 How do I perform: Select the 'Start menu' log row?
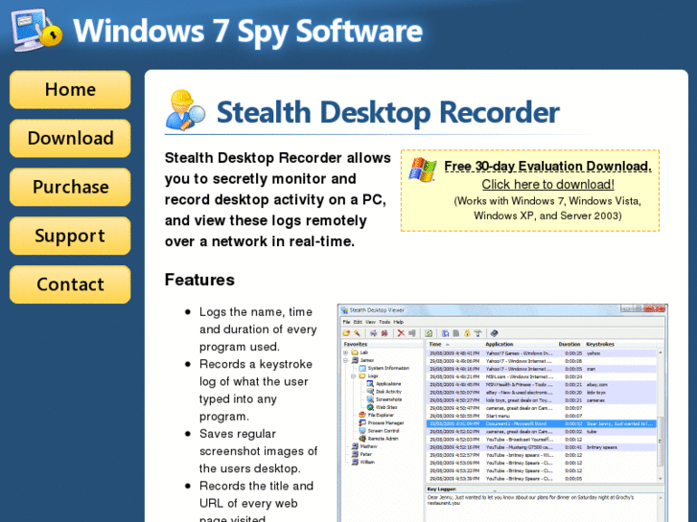coord(541,416)
